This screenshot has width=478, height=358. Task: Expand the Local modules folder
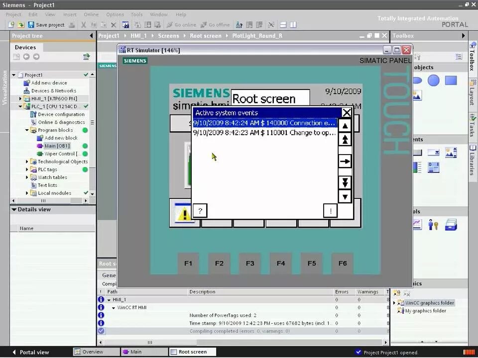tap(27, 193)
